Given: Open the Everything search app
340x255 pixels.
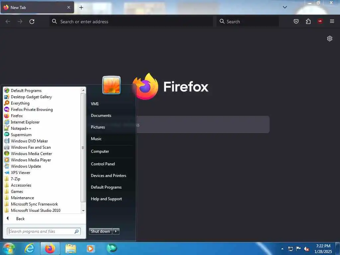Looking at the screenshot, I should tap(20, 103).
